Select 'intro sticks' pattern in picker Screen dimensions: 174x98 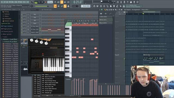pyautogui.click(x=106, y=17)
